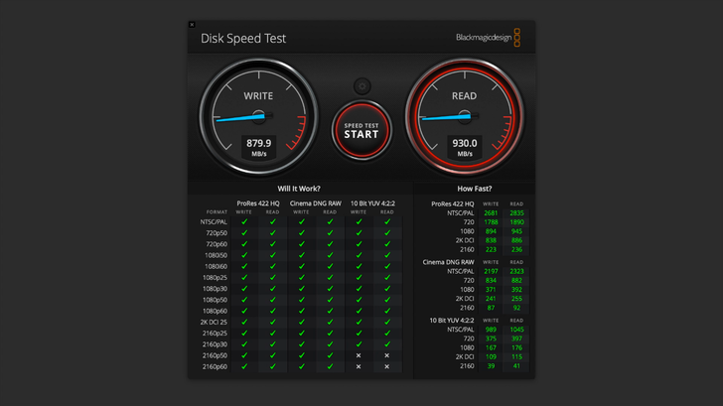Select the value 1788 in How Fast
This screenshot has width=723, height=406.
[x=491, y=222]
